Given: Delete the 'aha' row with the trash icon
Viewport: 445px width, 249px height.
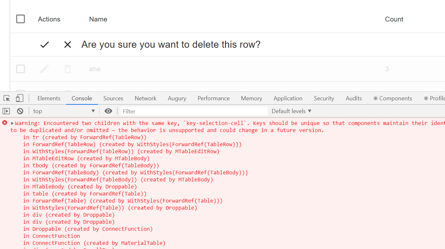Looking at the screenshot, I should (x=67, y=69).
